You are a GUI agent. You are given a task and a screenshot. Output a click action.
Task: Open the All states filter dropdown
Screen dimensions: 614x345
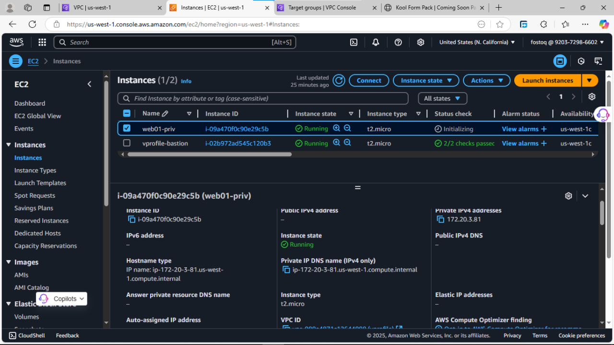pyautogui.click(x=442, y=98)
